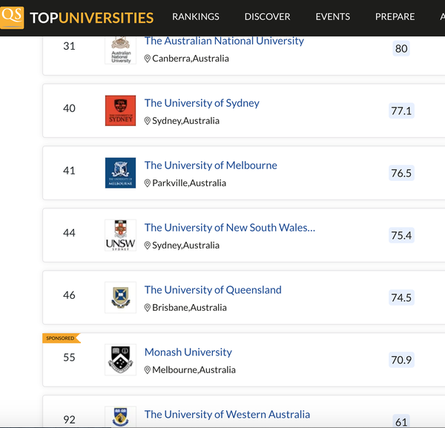The width and height of the screenshot is (445, 428).
Task: Click the score 77.1 for Sydney
Action: (x=401, y=111)
